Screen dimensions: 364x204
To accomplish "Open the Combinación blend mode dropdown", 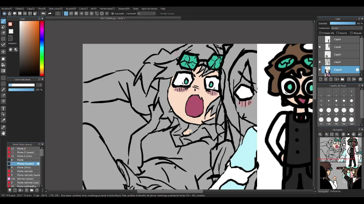I will pos(346,28).
